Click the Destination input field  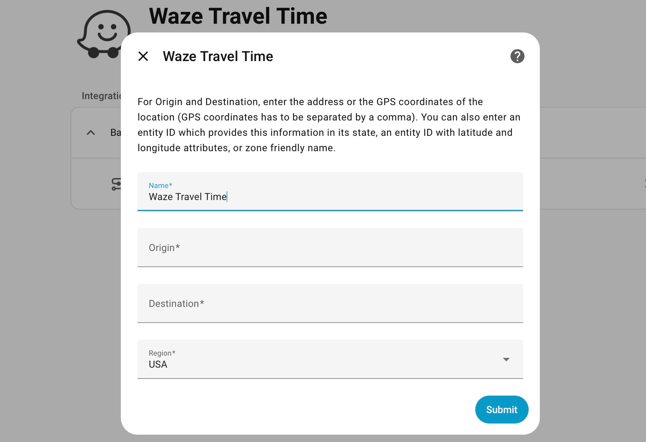[x=330, y=304]
